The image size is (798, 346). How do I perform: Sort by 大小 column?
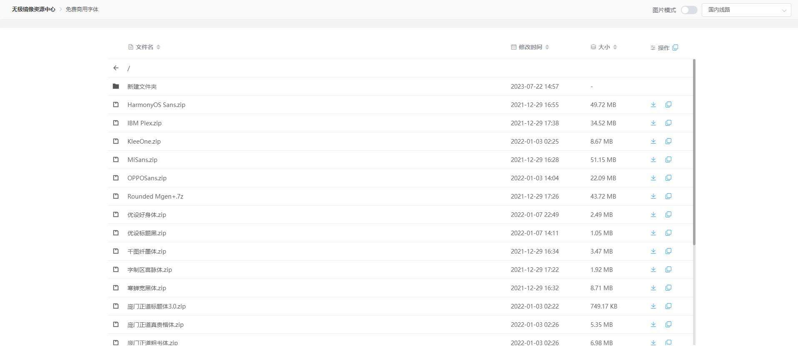[615, 47]
